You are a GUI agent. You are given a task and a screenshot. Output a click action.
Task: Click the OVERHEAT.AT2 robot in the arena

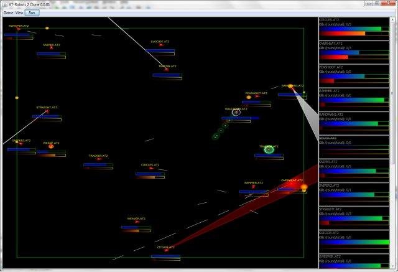coord(292,185)
